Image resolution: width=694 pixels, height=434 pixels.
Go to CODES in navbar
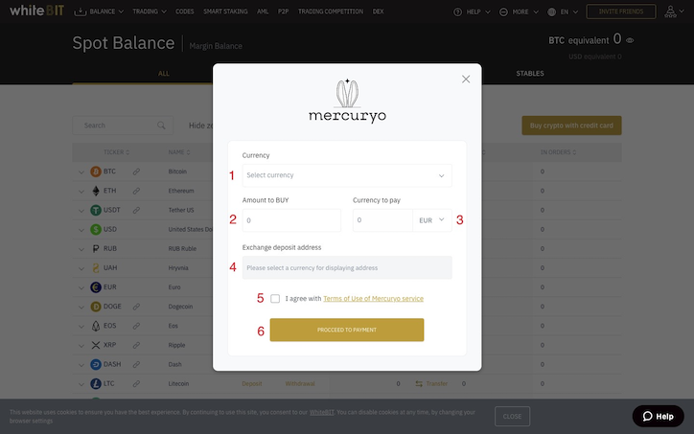tap(185, 11)
